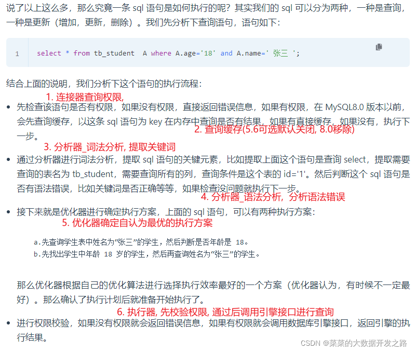Click the line starting '否有语法错误'

click(158, 188)
